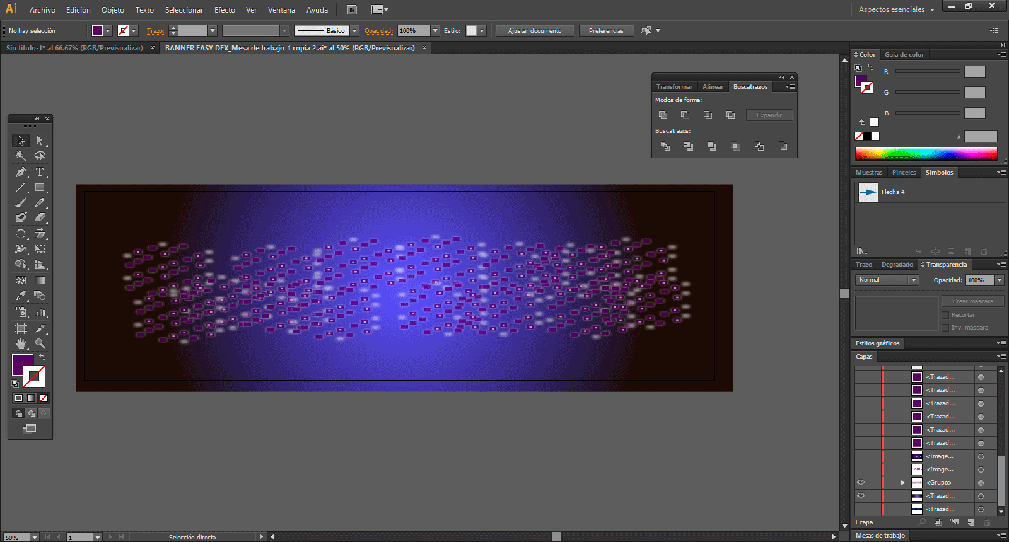
Task: Enable Draw Behind mode in toolbox
Action: 32,413
